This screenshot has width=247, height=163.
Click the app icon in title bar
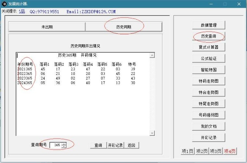[4, 4]
